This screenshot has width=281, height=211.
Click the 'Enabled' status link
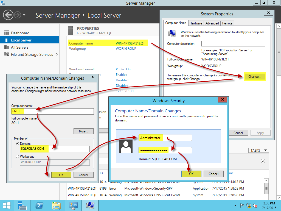coord(122,75)
